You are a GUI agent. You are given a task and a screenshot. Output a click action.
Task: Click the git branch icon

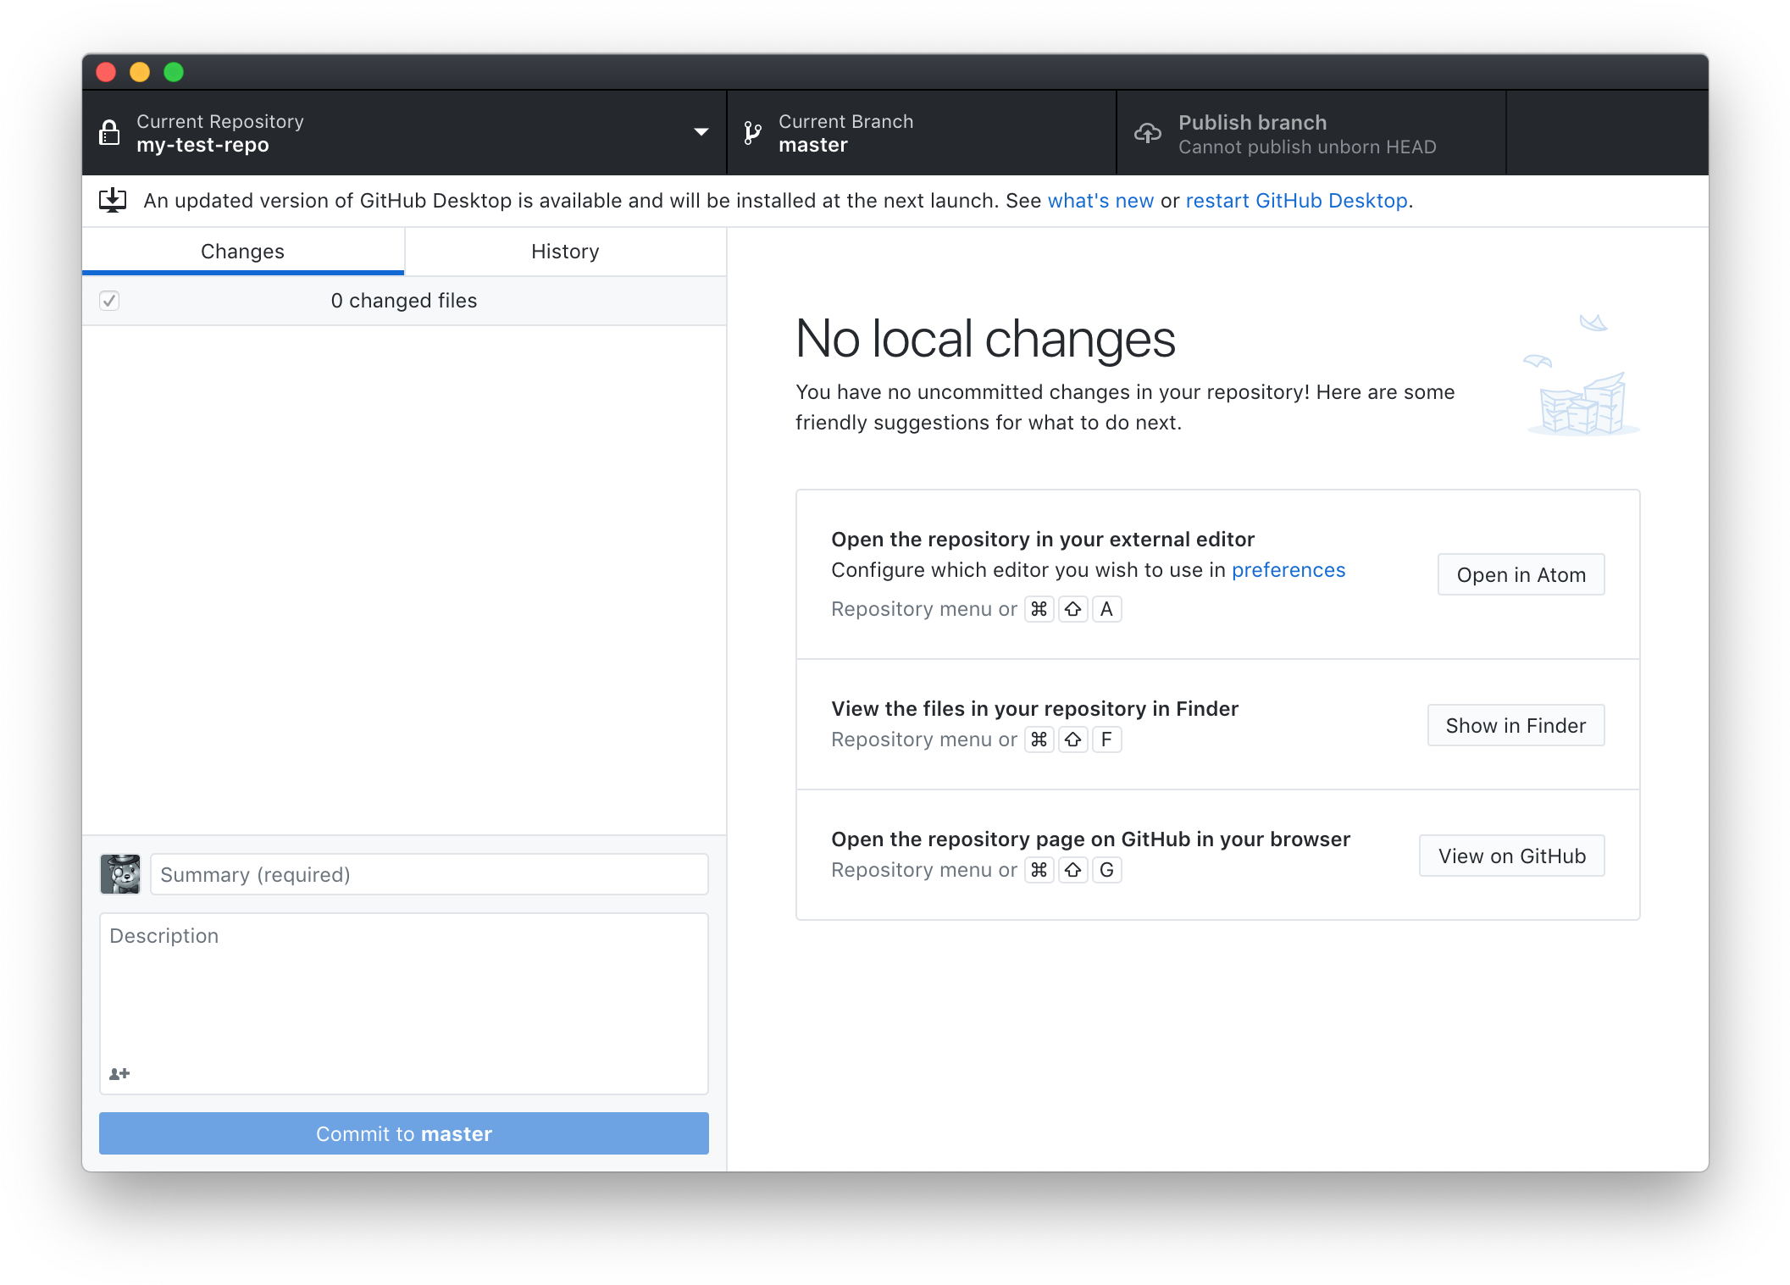click(752, 133)
